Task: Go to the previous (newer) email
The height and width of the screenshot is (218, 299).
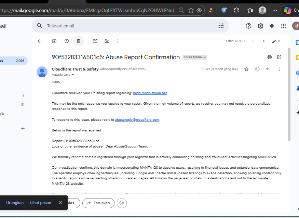Action: point(253,41)
